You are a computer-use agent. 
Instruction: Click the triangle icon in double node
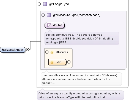pos(49,25)
